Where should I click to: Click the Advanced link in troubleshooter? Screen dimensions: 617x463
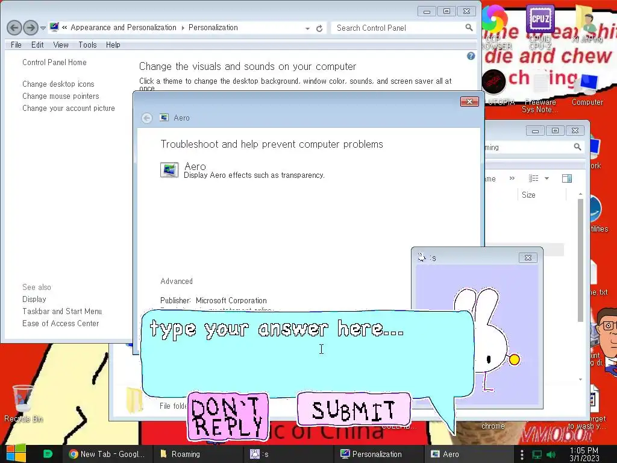click(177, 282)
